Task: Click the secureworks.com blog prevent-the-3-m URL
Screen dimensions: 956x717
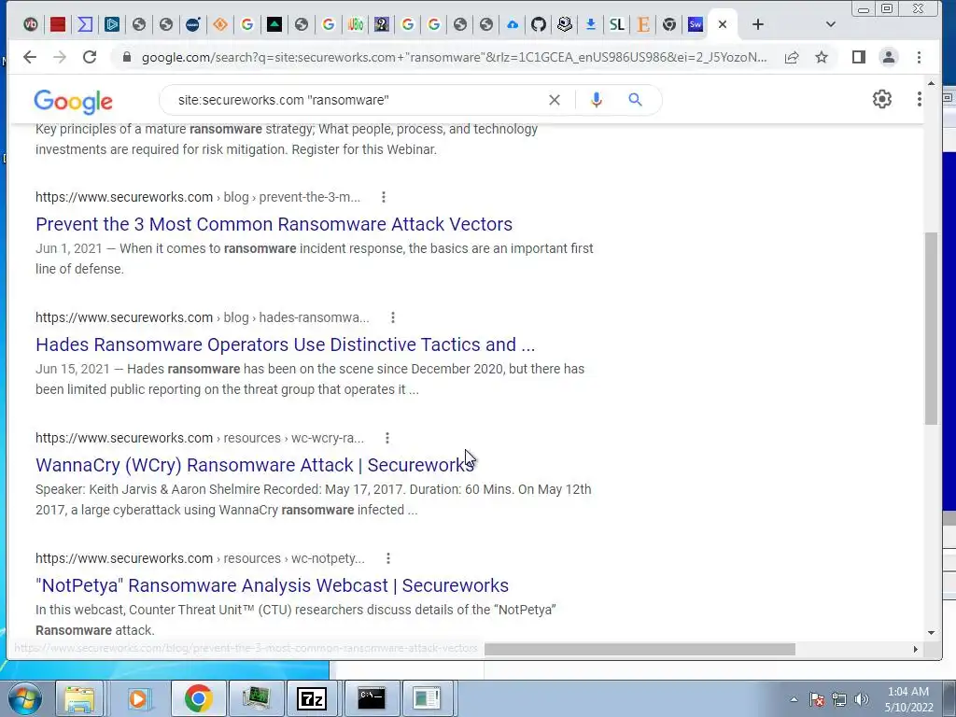Action: tap(198, 197)
